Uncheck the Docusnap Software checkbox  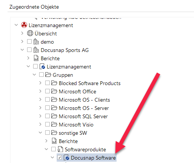60,157
